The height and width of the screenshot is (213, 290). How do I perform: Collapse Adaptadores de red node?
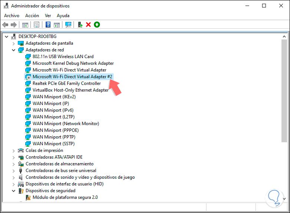pyautogui.click(x=13, y=50)
